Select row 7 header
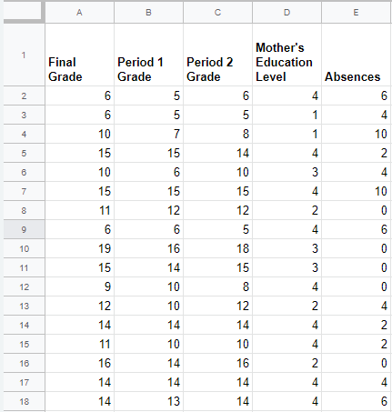The width and height of the screenshot is (392, 412). (24, 191)
